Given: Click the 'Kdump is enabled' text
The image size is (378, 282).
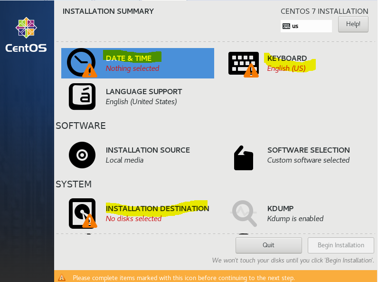Looking at the screenshot, I should point(295,218).
